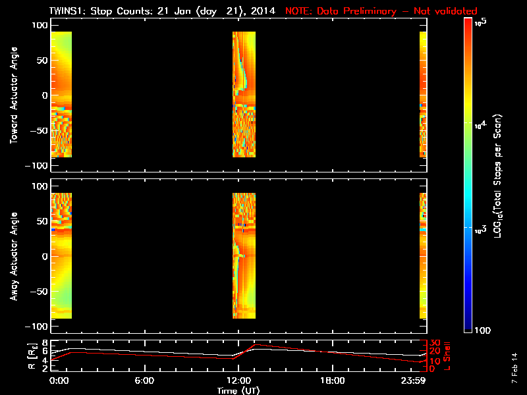Click the '7 Feb 14' date stamp

[x=513, y=372]
